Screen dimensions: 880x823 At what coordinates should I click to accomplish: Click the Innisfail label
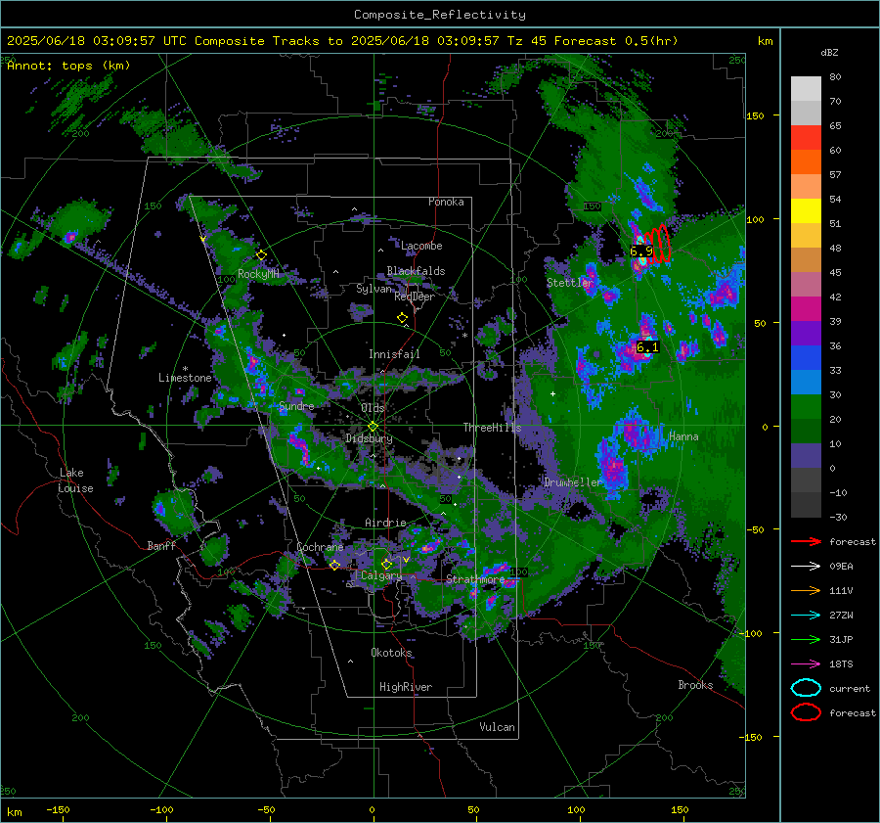click(394, 354)
